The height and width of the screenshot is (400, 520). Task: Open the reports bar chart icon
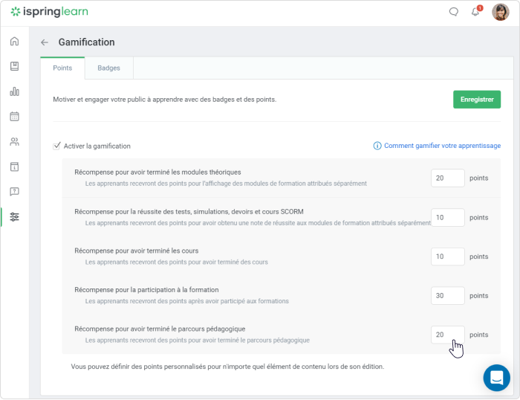(14, 91)
